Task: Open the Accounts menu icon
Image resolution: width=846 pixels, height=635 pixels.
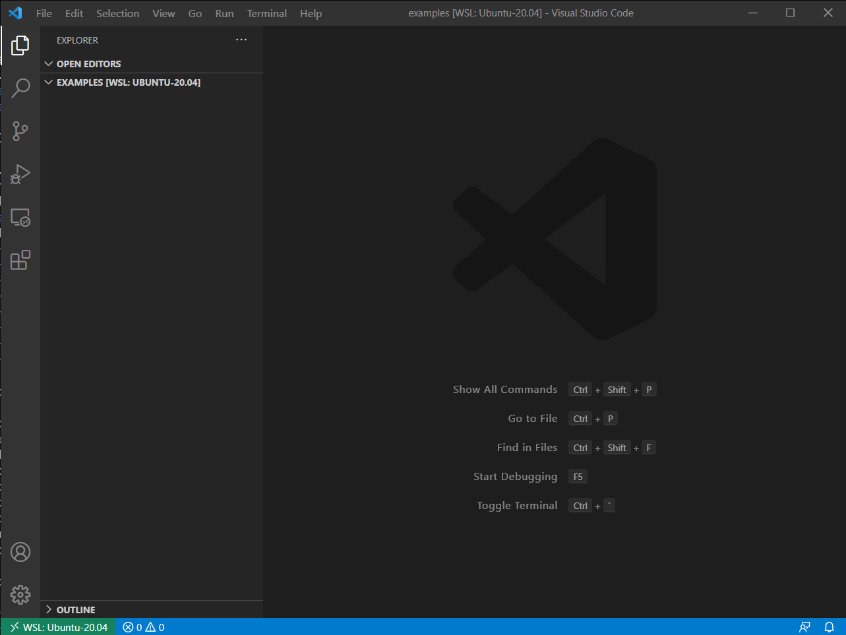Action: [20, 552]
